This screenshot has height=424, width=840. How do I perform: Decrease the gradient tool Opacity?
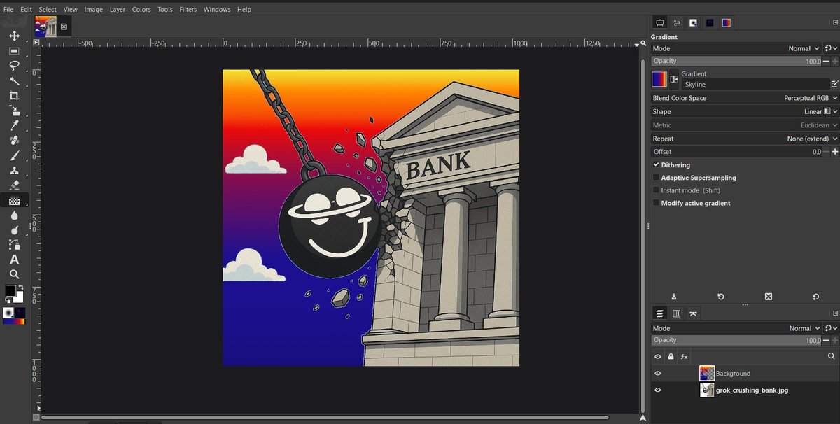826,62
